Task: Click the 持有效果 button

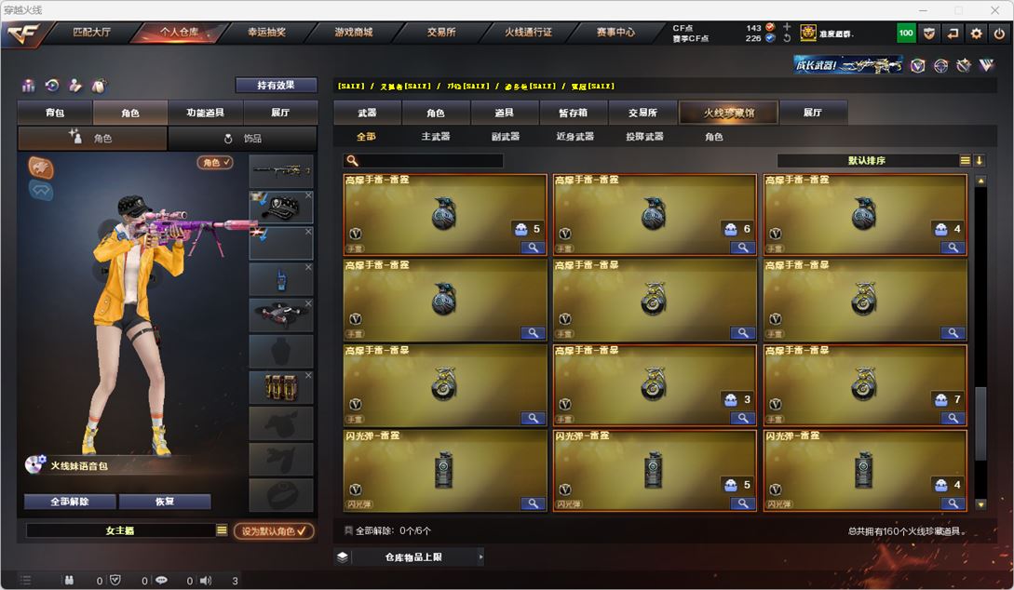Action: 277,86
